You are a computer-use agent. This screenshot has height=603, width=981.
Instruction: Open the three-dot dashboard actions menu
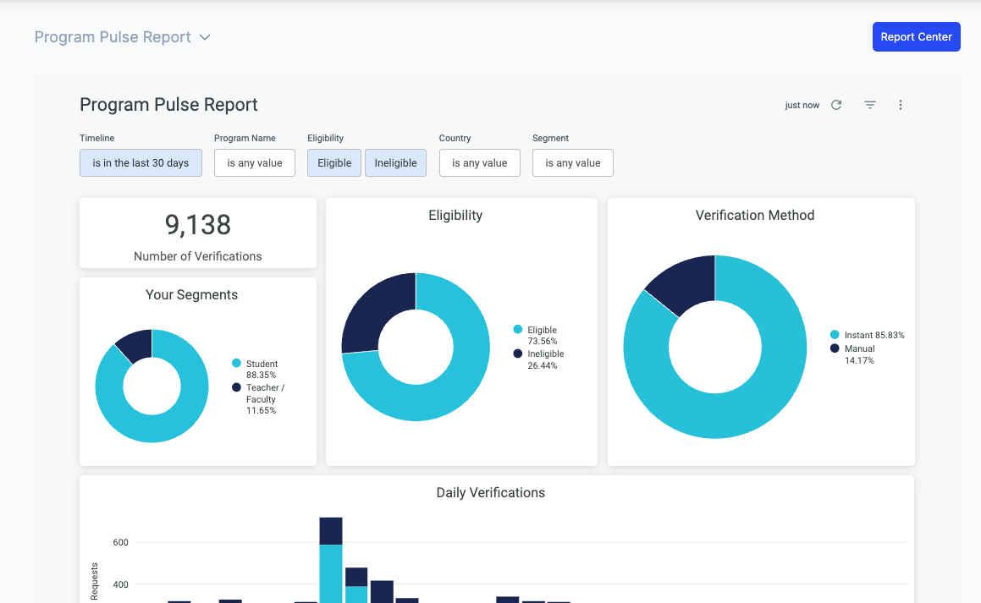click(x=901, y=105)
